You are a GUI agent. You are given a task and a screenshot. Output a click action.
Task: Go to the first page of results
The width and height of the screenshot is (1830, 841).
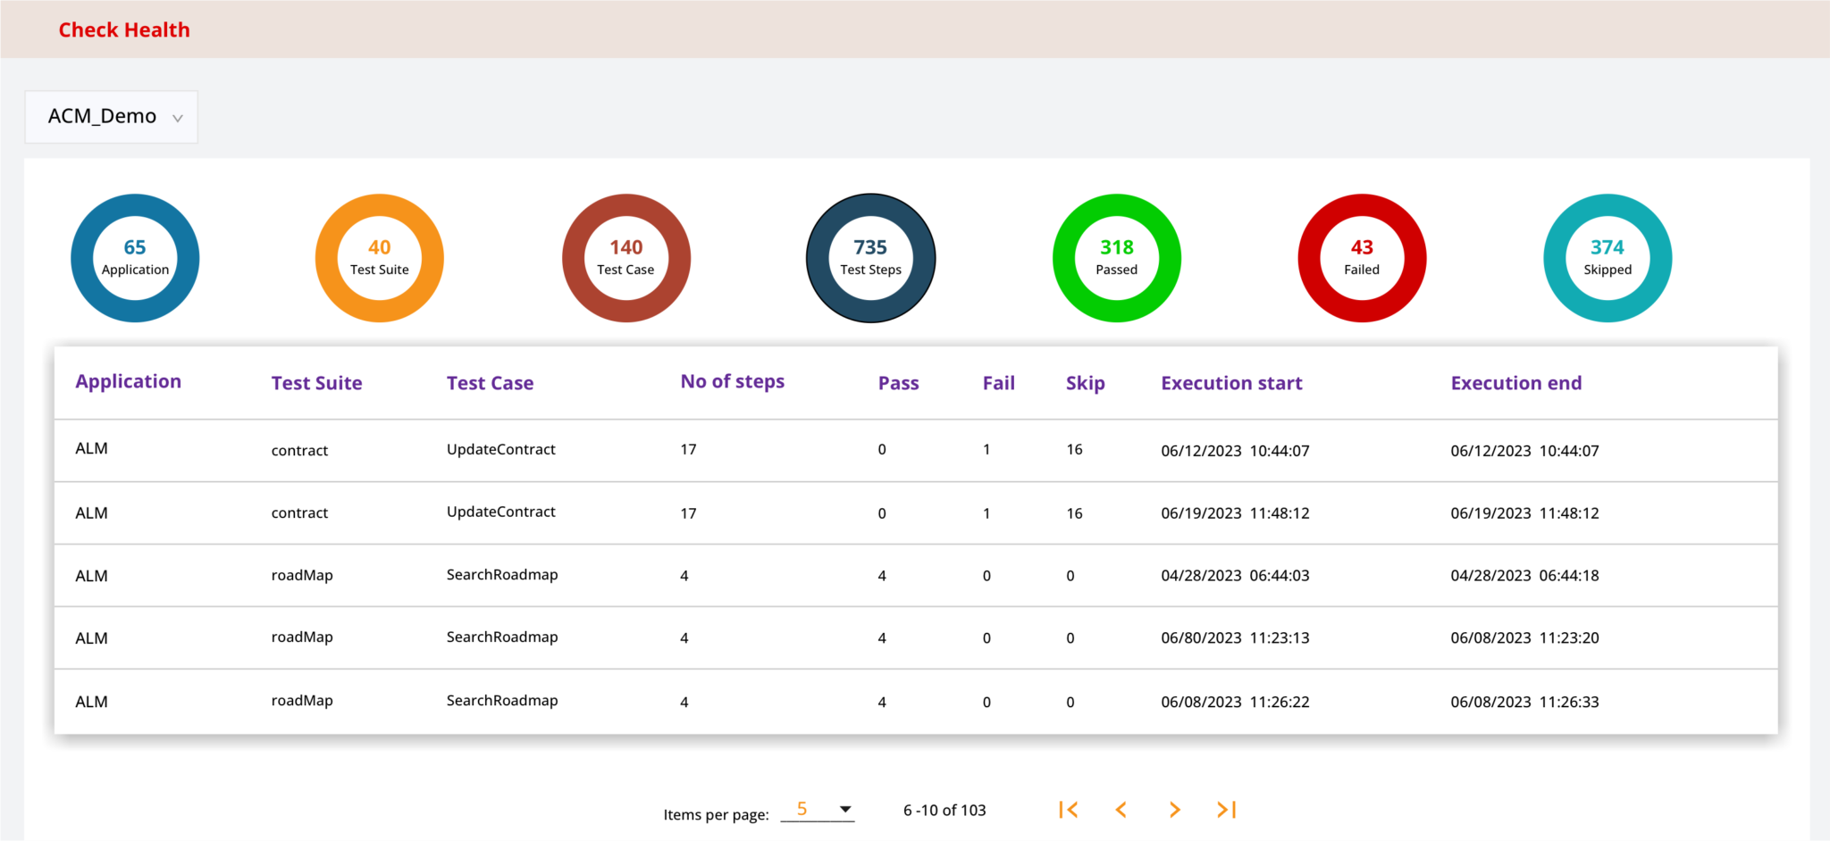pyautogui.click(x=1069, y=810)
